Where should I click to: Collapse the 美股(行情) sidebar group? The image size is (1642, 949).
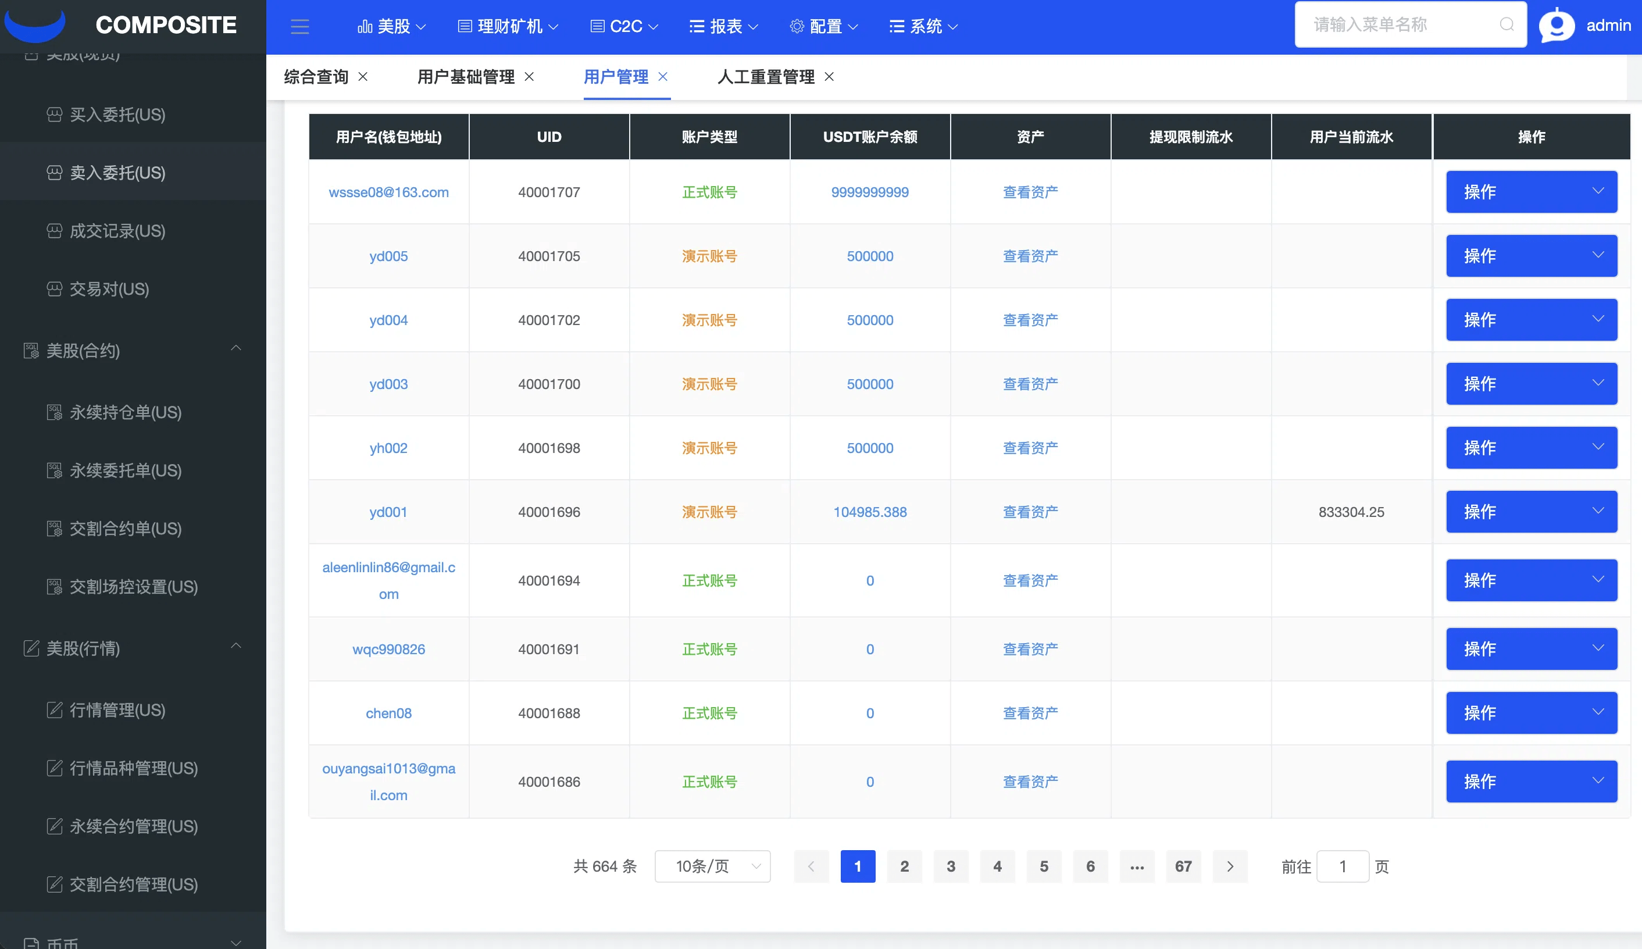(236, 646)
